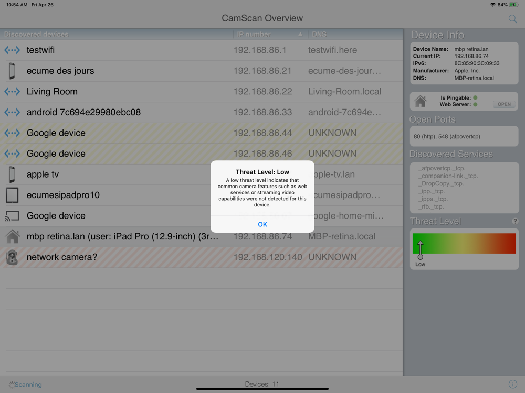The image size is (525, 393).
Task: Click the Discovered devices column header
Action: point(36,34)
